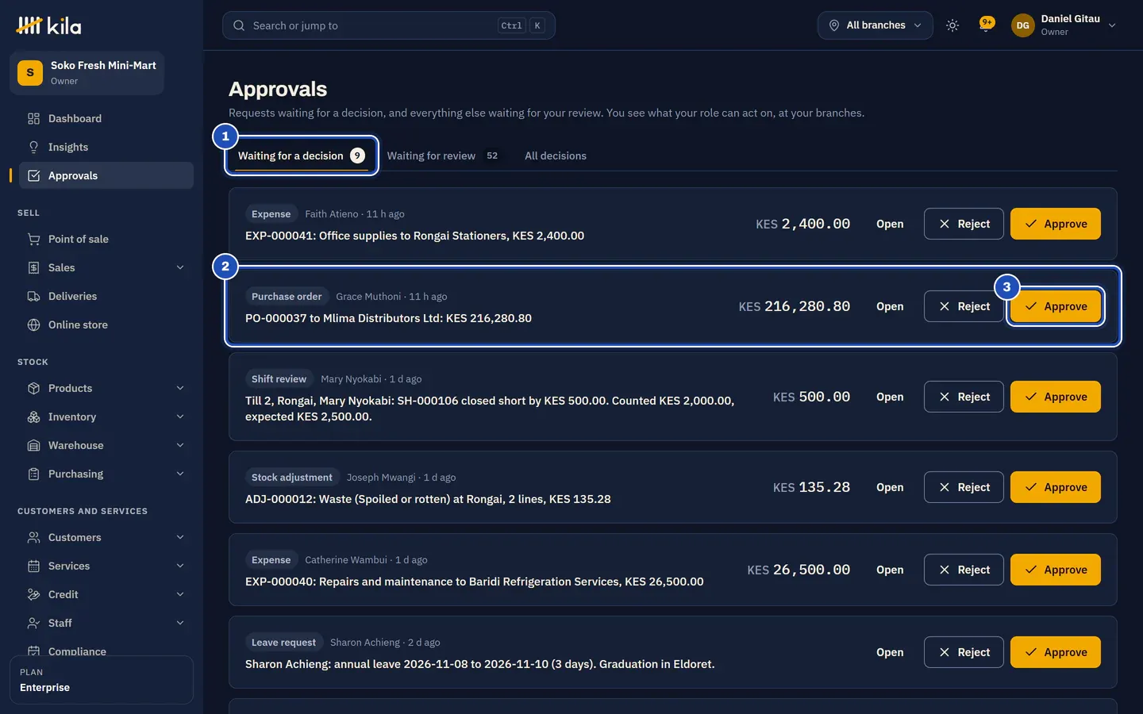Open Soko Fresh Mini-Mart store switcher
Viewport: 1143px width, 714px height.
coord(87,73)
